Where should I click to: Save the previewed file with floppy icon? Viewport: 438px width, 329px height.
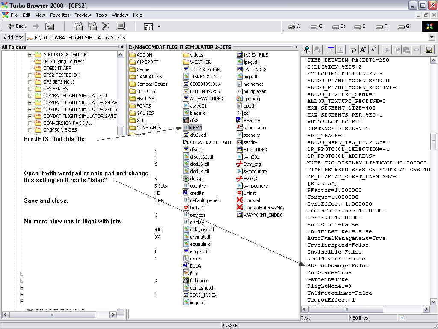(x=429, y=50)
